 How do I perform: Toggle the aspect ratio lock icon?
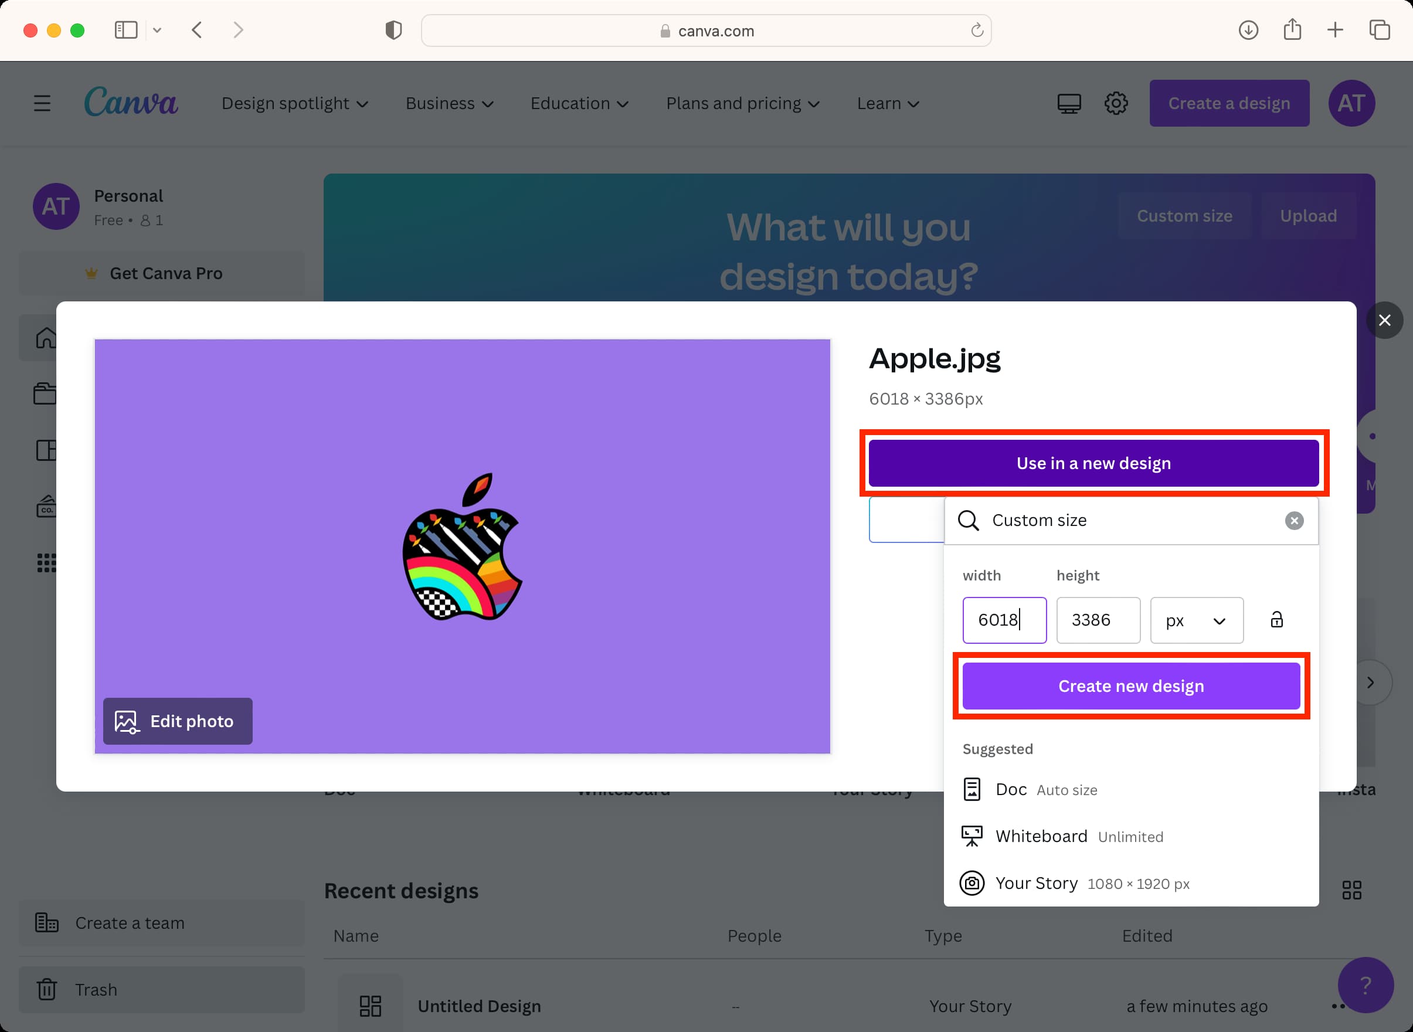1276,619
